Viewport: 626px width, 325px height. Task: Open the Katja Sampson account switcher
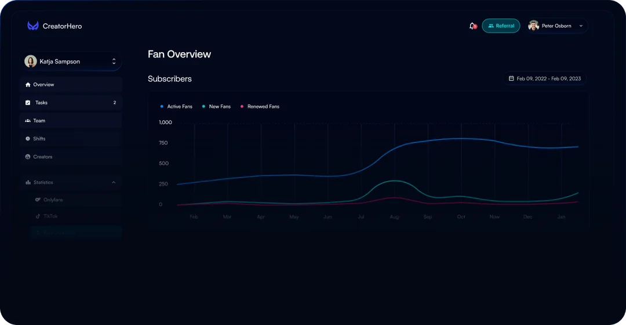click(x=71, y=62)
